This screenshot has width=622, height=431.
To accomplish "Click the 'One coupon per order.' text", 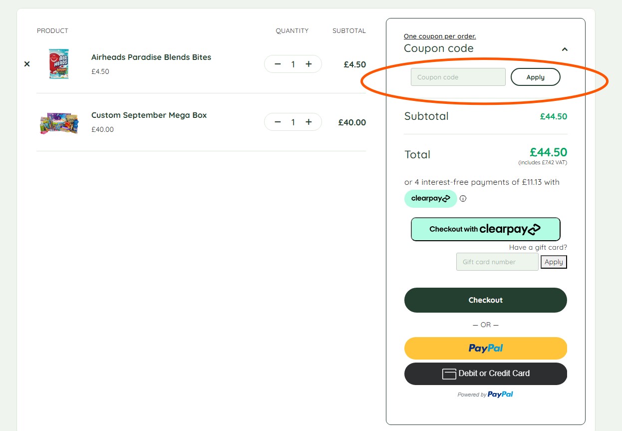I will (440, 36).
